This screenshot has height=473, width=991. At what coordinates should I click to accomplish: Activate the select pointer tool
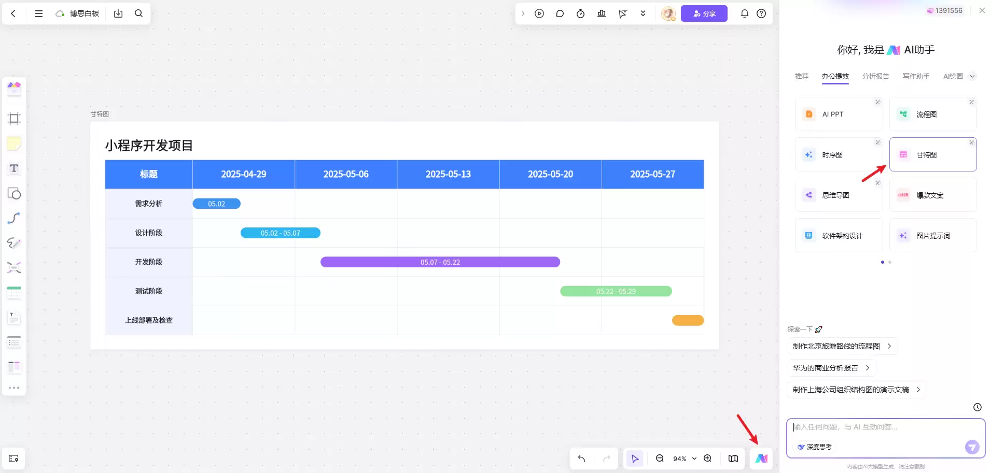tap(635, 458)
